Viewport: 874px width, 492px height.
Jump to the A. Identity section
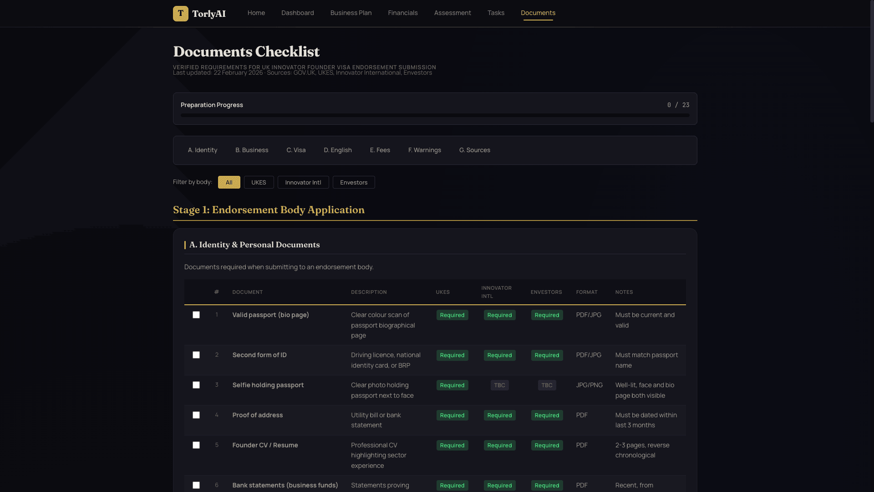[x=202, y=150]
